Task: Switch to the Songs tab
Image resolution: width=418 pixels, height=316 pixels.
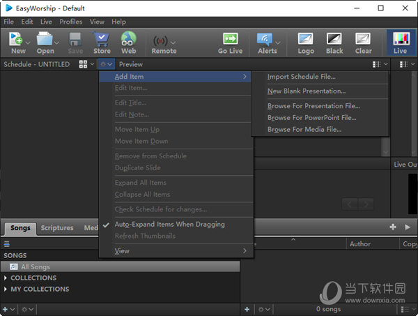Action: click(x=20, y=228)
